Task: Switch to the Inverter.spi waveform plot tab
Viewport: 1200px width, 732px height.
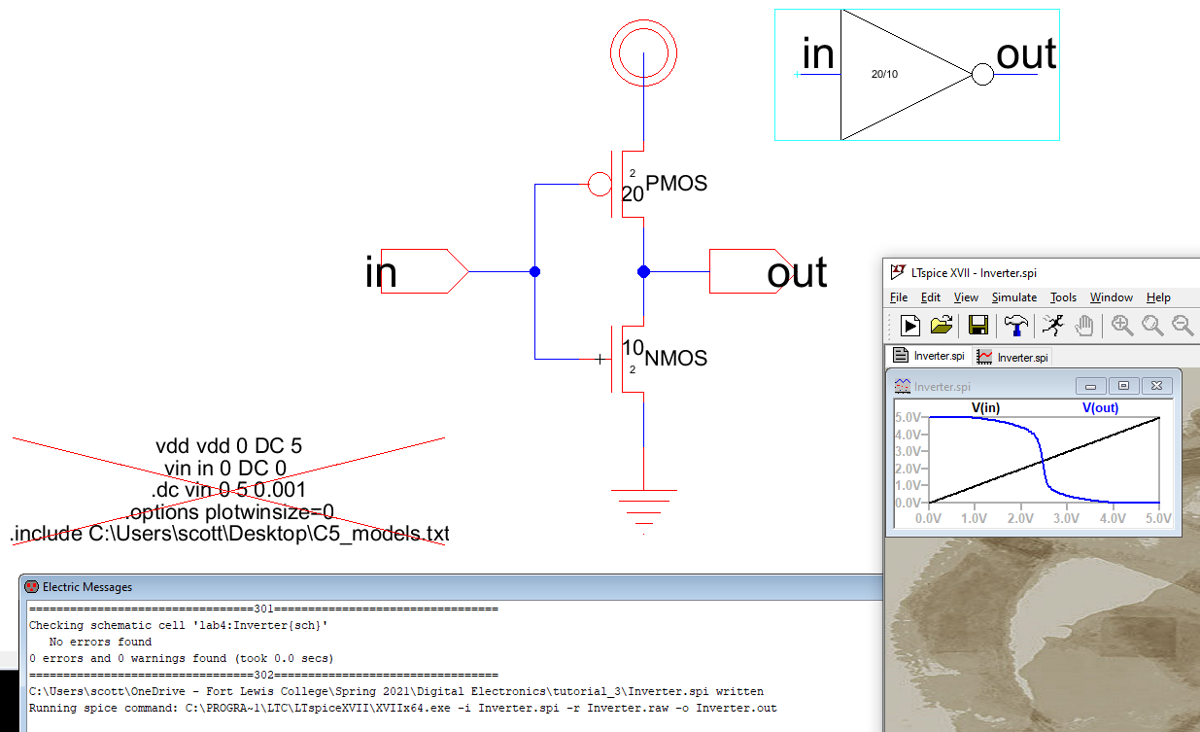Action: [1013, 357]
